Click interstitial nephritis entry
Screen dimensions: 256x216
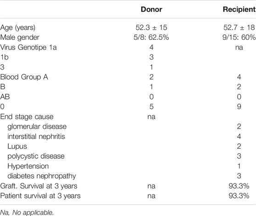click(36, 136)
